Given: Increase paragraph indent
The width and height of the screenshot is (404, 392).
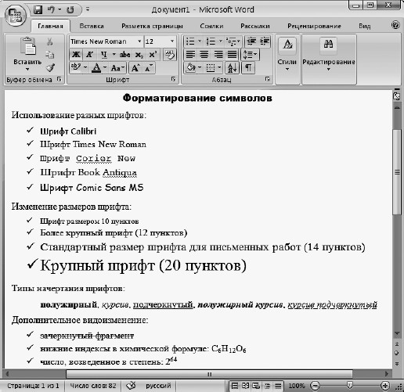Looking at the screenshot, I should pyautogui.click(x=265, y=41).
